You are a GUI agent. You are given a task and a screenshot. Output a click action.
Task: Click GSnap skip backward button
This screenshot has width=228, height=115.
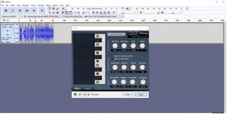pos(84,95)
